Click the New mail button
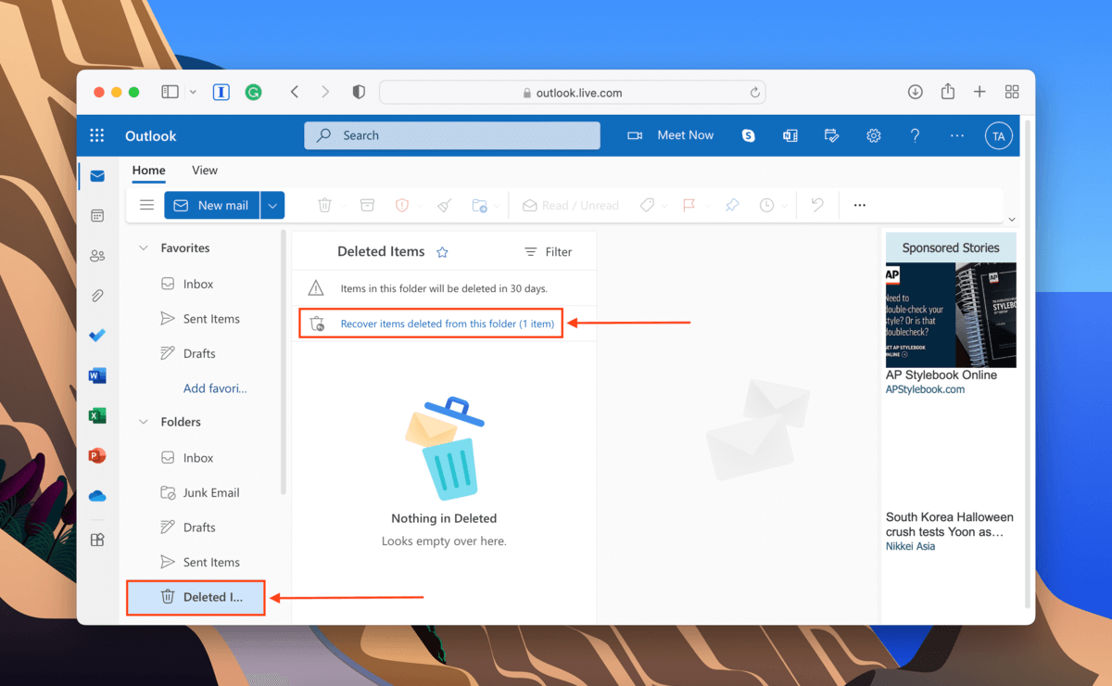This screenshot has height=686, width=1112. [x=211, y=206]
